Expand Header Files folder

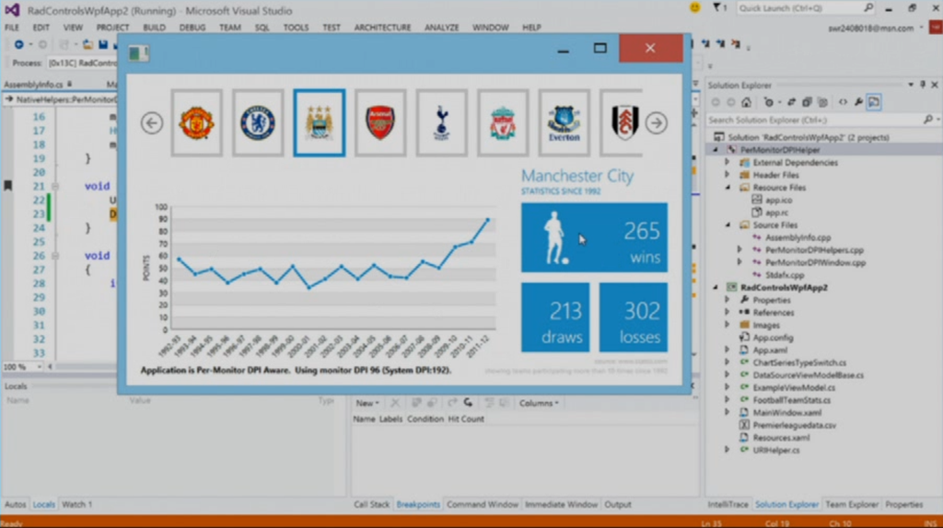point(728,175)
